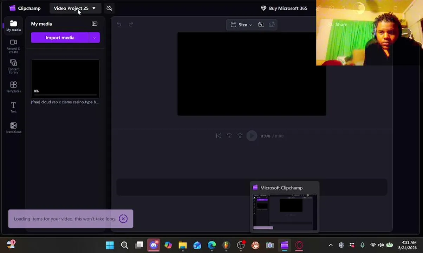
Task: Open the Content library sidebar tab
Action: 13,66
